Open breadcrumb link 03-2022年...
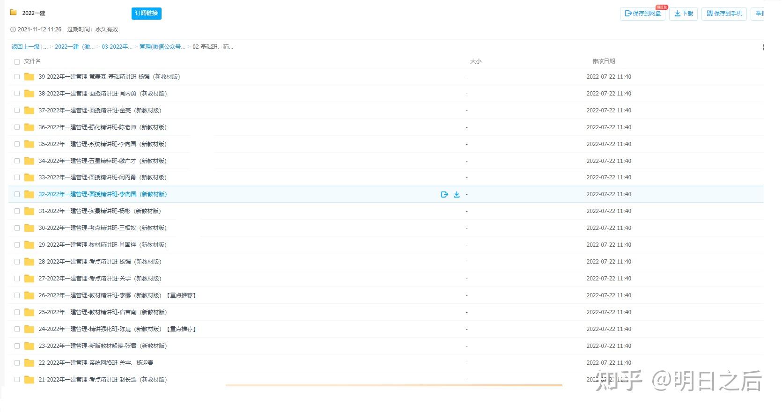Viewport: 782px width, 412px height. 117,47
